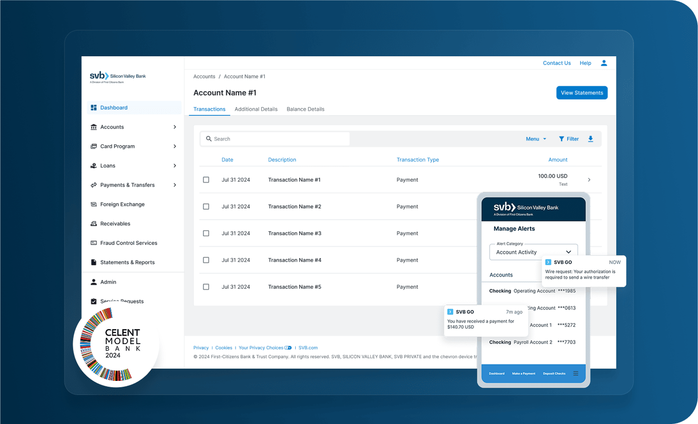The image size is (698, 424).
Task: Open Dashboard via its grid icon
Action: pos(94,108)
